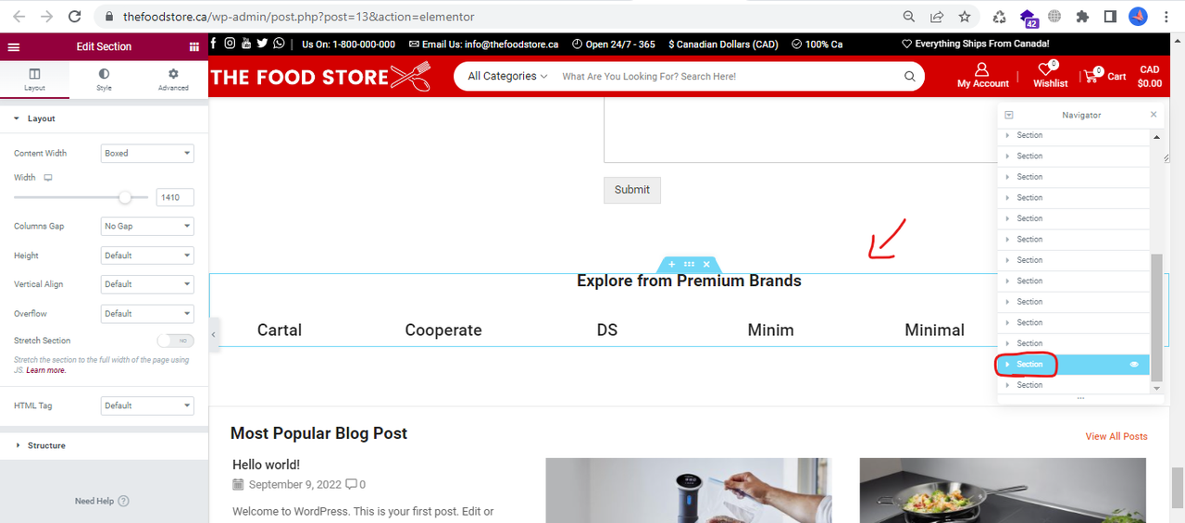
Task: Select the Cartal brand
Action: click(280, 330)
